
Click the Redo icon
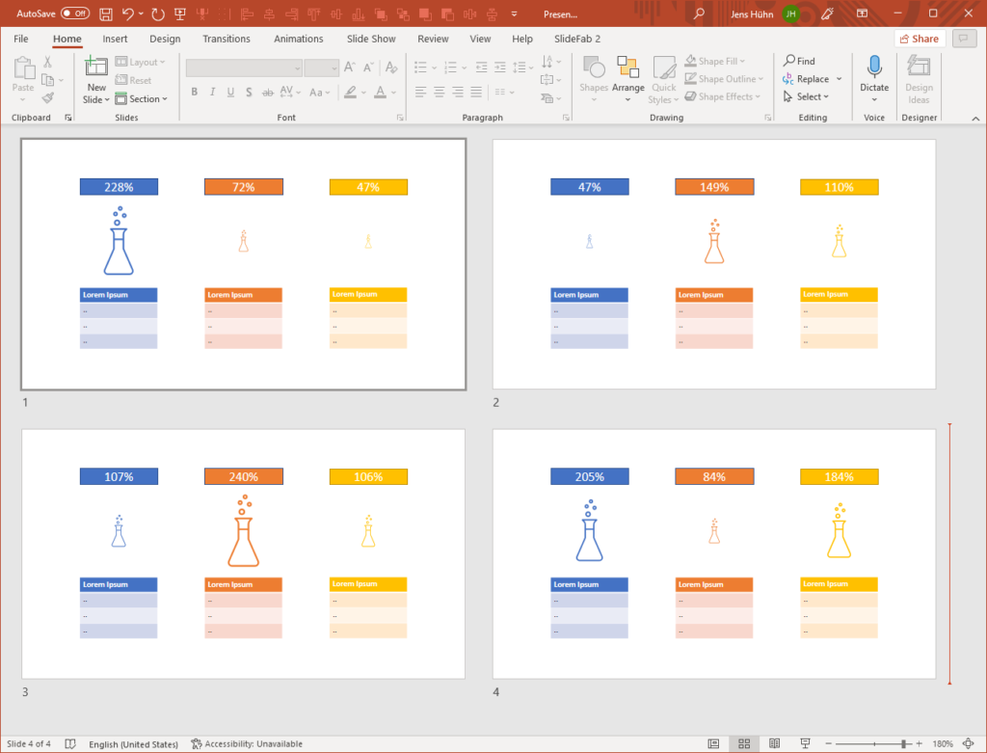coord(158,13)
